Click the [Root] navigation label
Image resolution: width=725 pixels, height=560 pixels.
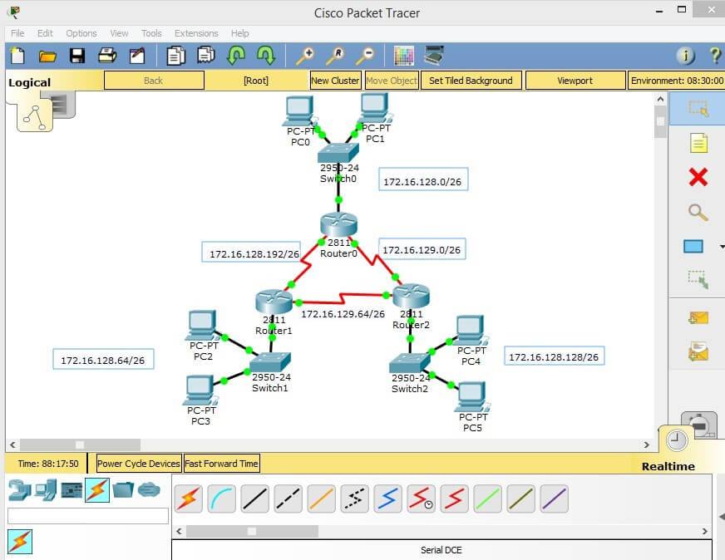(256, 81)
